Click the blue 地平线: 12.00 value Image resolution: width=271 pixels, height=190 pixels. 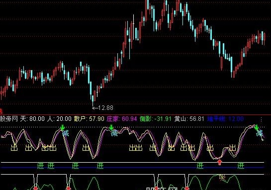point(226,119)
